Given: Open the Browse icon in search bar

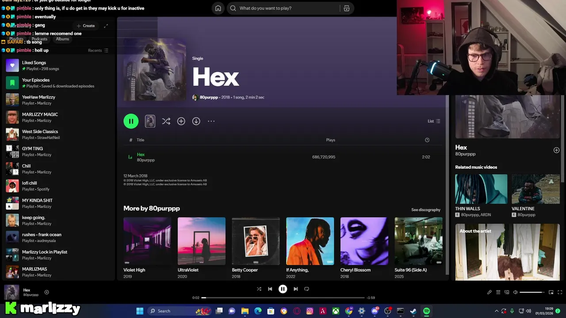Looking at the screenshot, I should 347,8.
